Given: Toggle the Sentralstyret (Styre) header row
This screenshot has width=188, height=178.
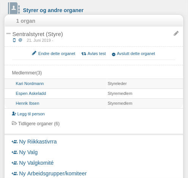Looking at the screenshot, I should (94, 36).
